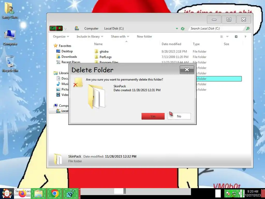Image resolution: width=265 pixels, height=199 pixels.
Task: Open the view options dropdown arrow
Action: [x=227, y=37]
